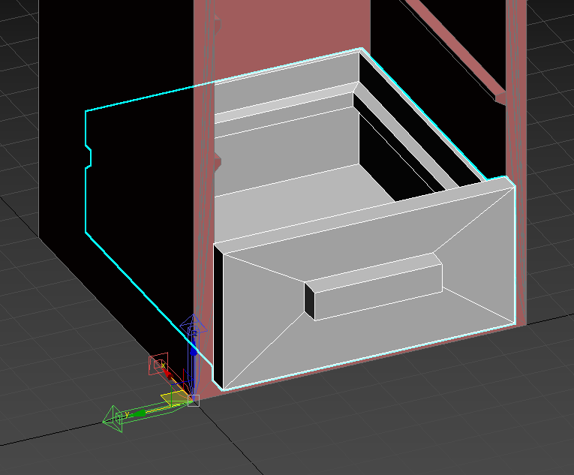The height and width of the screenshot is (475, 574).
Task: Click the green Y-axis arrow of the gizmo
Action: click(146, 411)
